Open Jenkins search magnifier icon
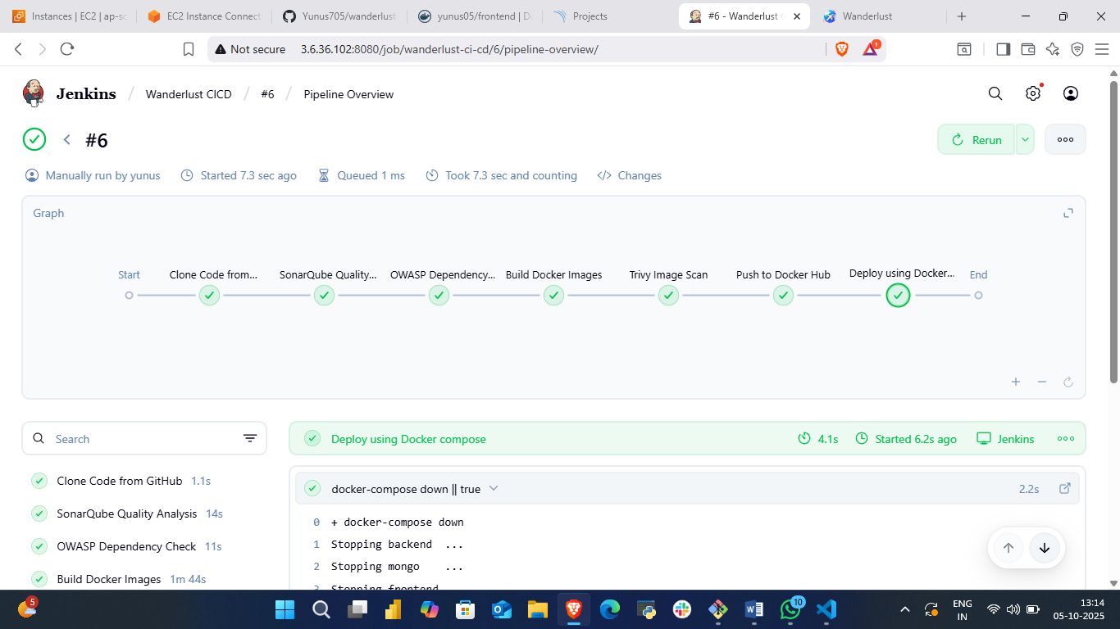The width and height of the screenshot is (1120, 629). (995, 93)
